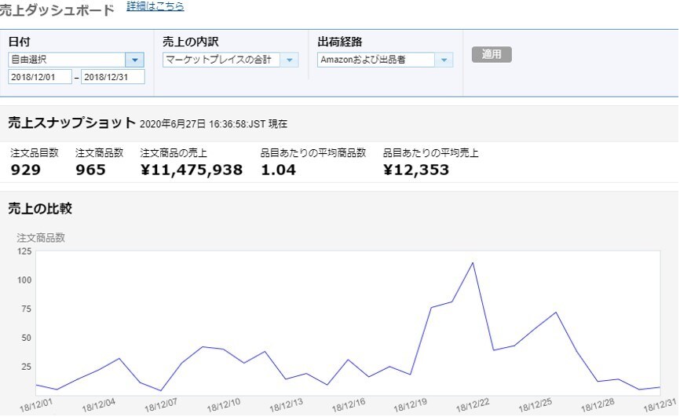
Task: Edit the start date 2018/12/01 field
Action: click(x=40, y=77)
